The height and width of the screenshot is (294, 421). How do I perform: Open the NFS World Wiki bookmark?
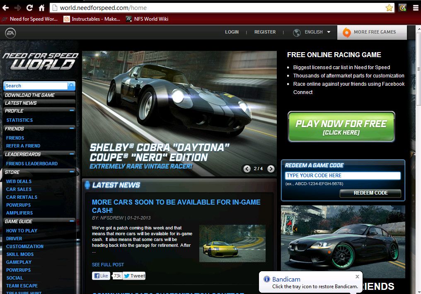click(x=147, y=19)
